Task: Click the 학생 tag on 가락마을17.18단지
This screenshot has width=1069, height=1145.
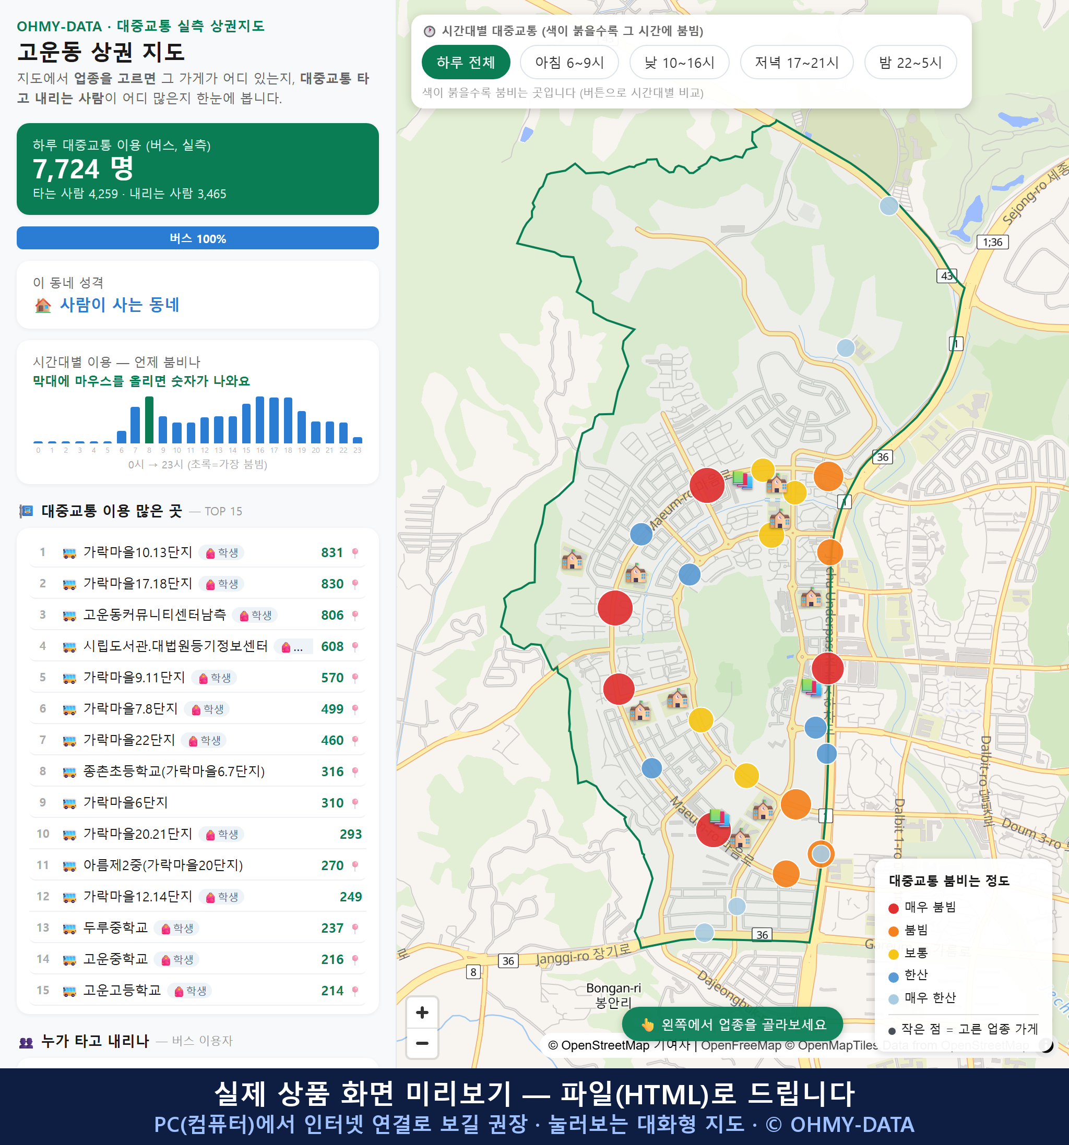Action: pos(222,583)
